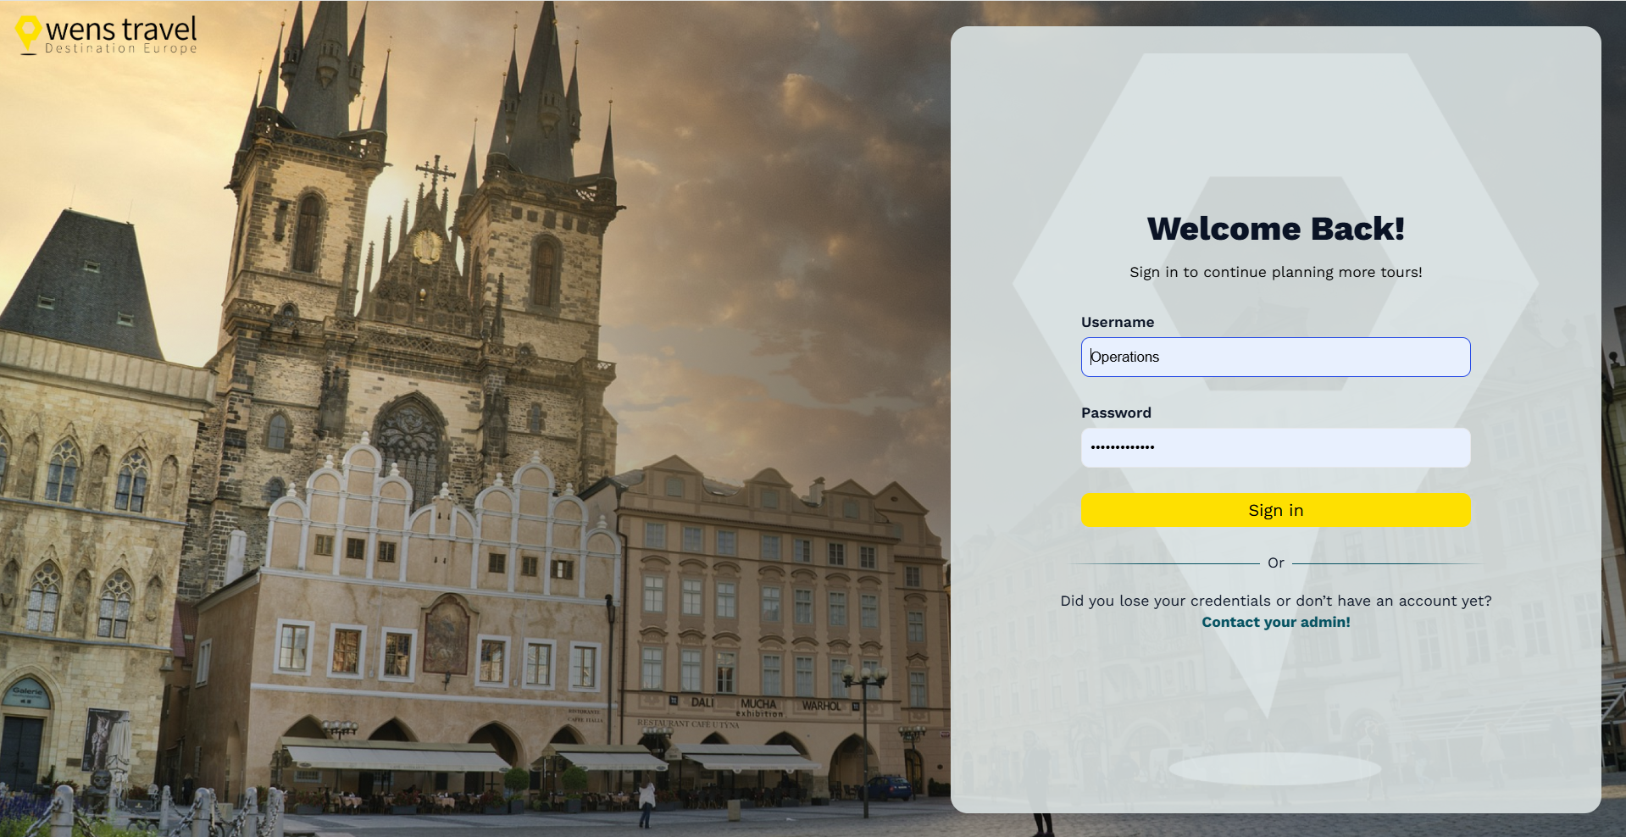This screenshot has height=837, width=1626.
Task: Open the Contact your admin link
Action: (x=1275, y=622)
